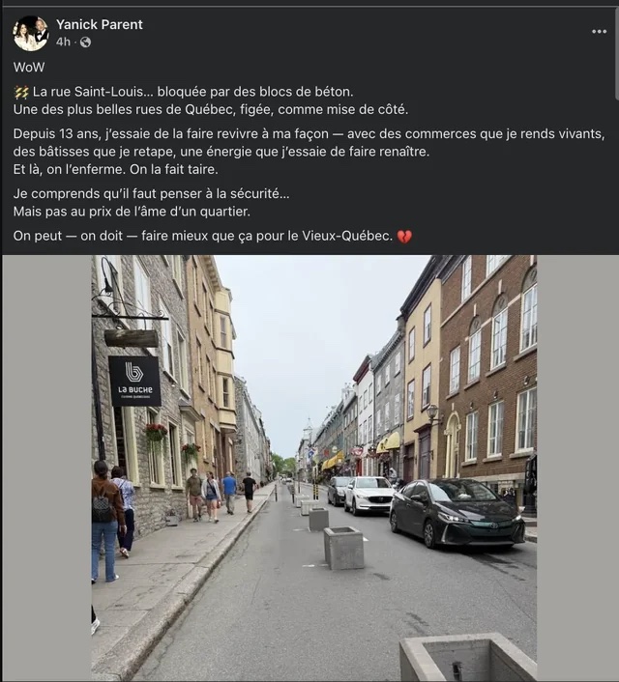
Task: Click the nearest concrete block in the street
Action: coord(343,548)
